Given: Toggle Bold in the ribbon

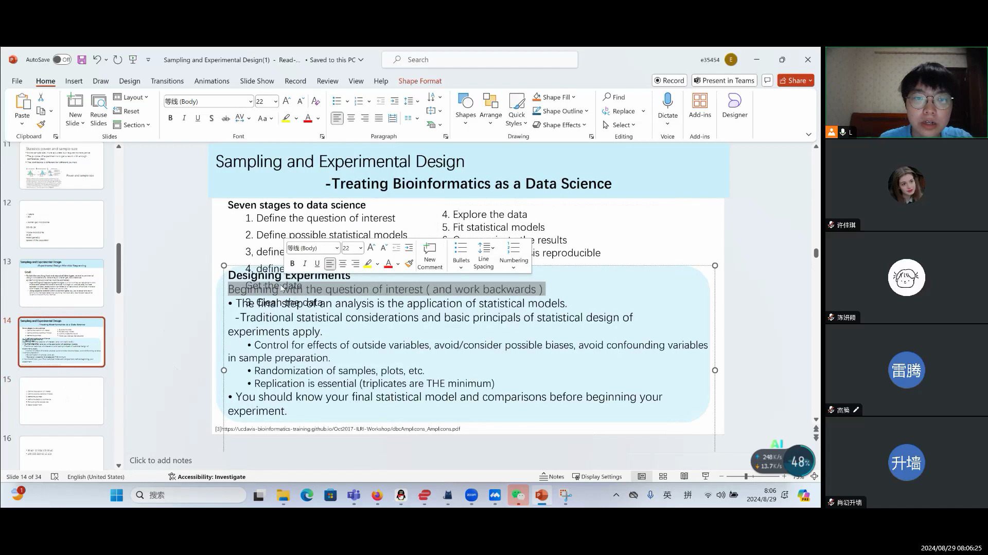Looking at the screenshot, I should point(170,118).
